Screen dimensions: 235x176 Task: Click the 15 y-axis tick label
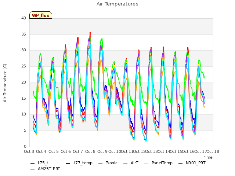click(23, 98)
